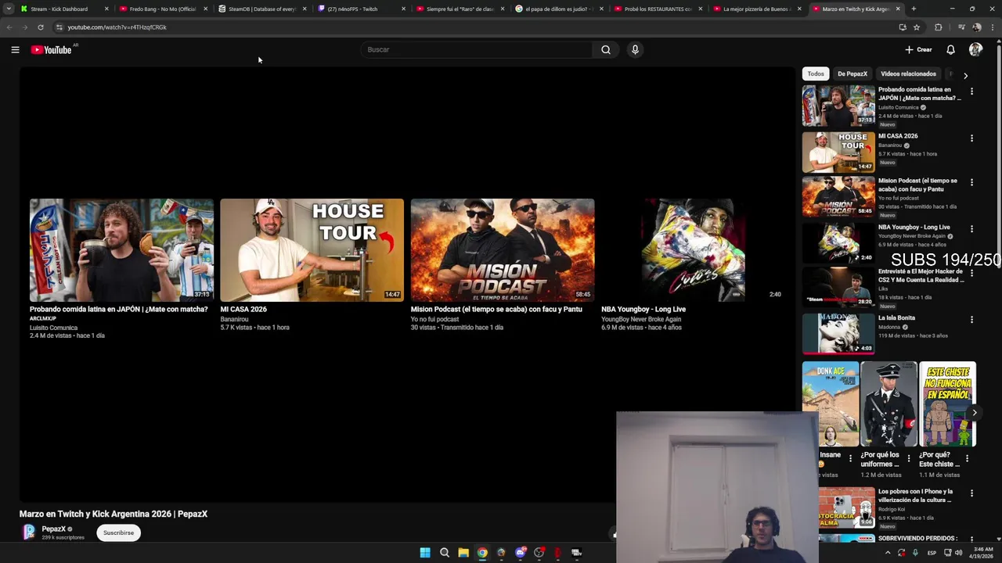Switch to Fredo Bang - No Mo tab

(x=163, y=9)
